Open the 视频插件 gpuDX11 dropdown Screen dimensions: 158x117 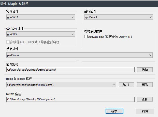[x=41, y=17]
